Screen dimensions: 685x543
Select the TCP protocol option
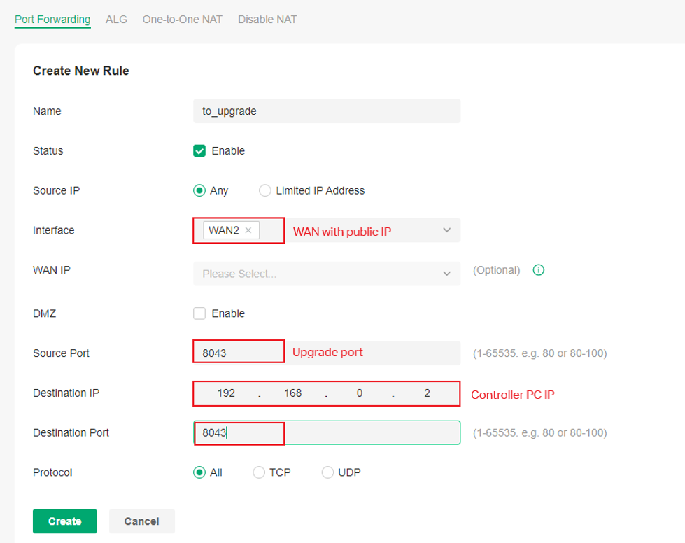[257, 472]
